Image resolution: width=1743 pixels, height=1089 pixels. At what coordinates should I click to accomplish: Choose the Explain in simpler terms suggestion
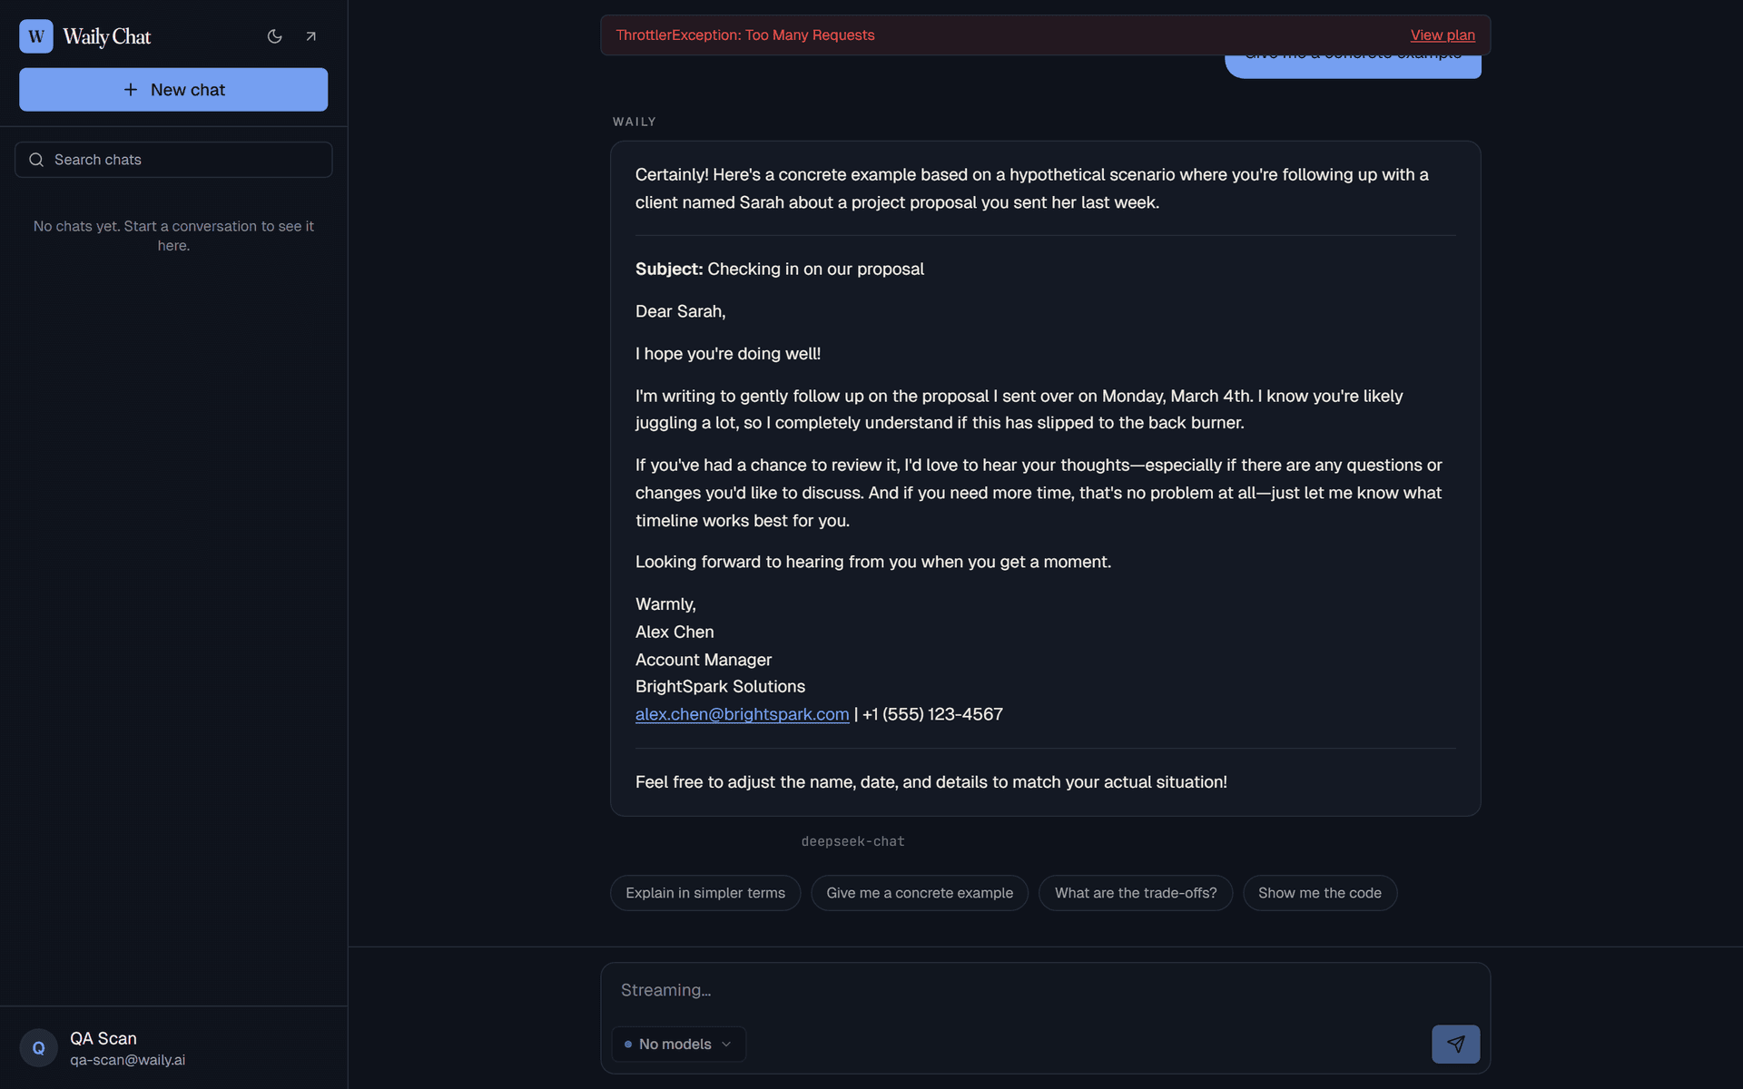click(x=705, y=893)
